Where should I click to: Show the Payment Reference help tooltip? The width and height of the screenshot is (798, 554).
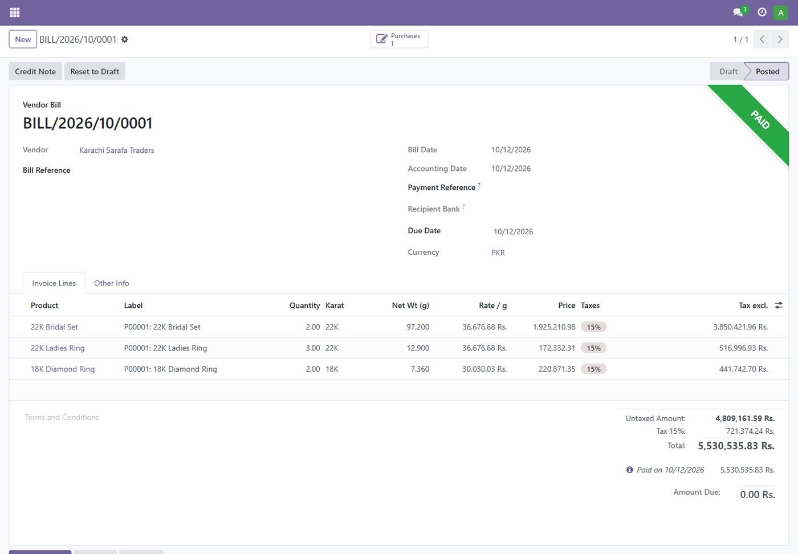tap(479, 185)
